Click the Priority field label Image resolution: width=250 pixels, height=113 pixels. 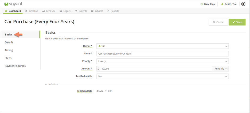tap(87, 61)
